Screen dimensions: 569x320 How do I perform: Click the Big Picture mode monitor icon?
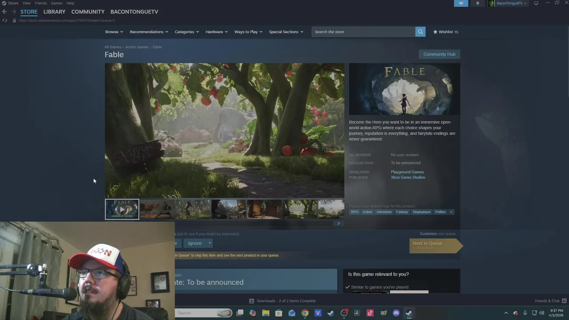pyautogui.click(x=536, y=3)
